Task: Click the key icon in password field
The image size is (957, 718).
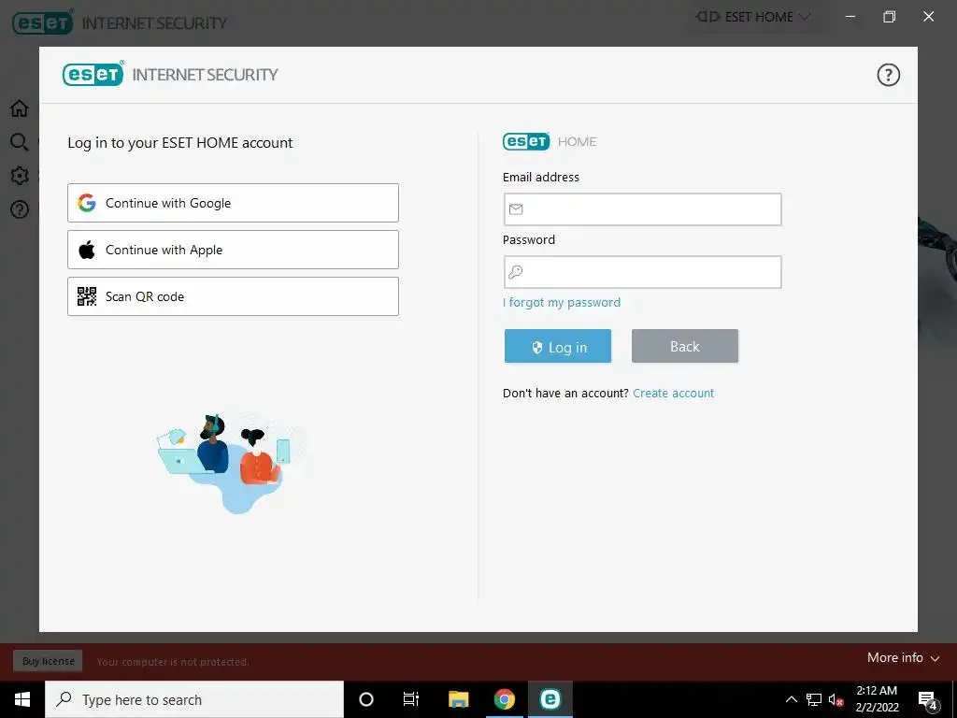Action: (516, 272)
